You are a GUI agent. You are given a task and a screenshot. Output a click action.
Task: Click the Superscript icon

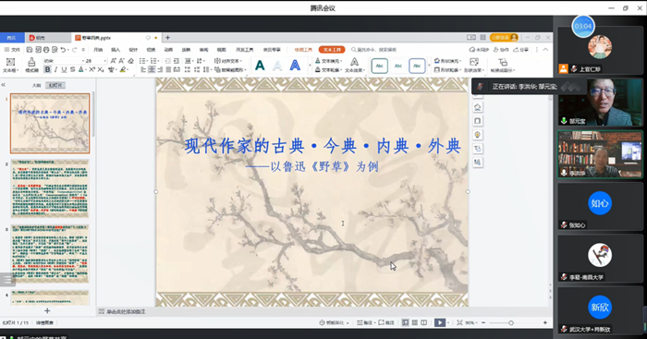coord(92,69)
